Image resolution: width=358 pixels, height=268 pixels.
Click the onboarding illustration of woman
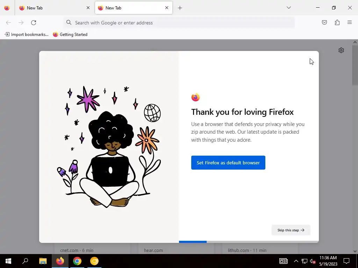tap(109, 147)
